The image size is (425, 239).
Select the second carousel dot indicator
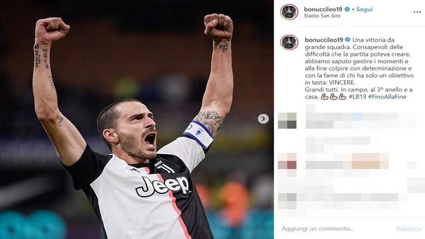[x=136, y=232]
